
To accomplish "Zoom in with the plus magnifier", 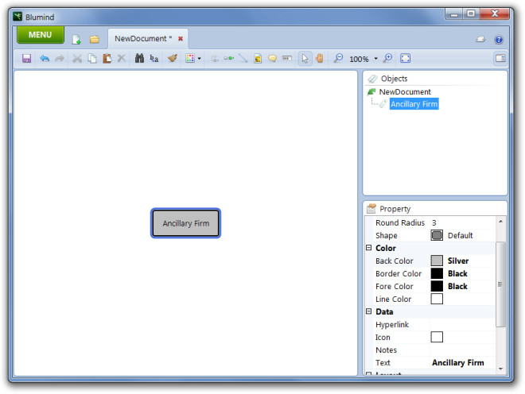I will tap(387, 59).
